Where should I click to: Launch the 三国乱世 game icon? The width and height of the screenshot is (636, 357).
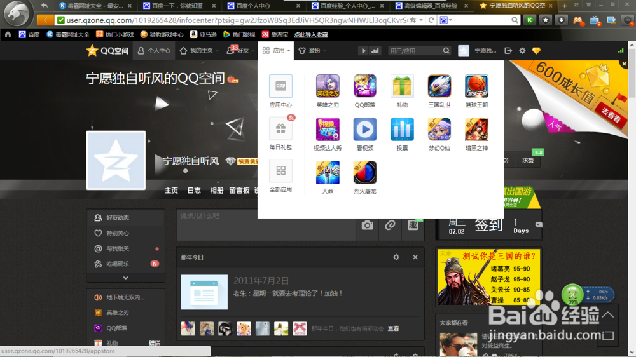[x=439, y=86]
